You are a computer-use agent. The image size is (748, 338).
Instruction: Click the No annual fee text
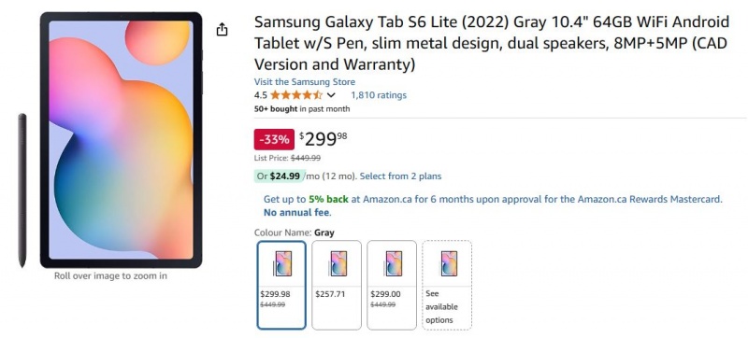click(297, 212)
